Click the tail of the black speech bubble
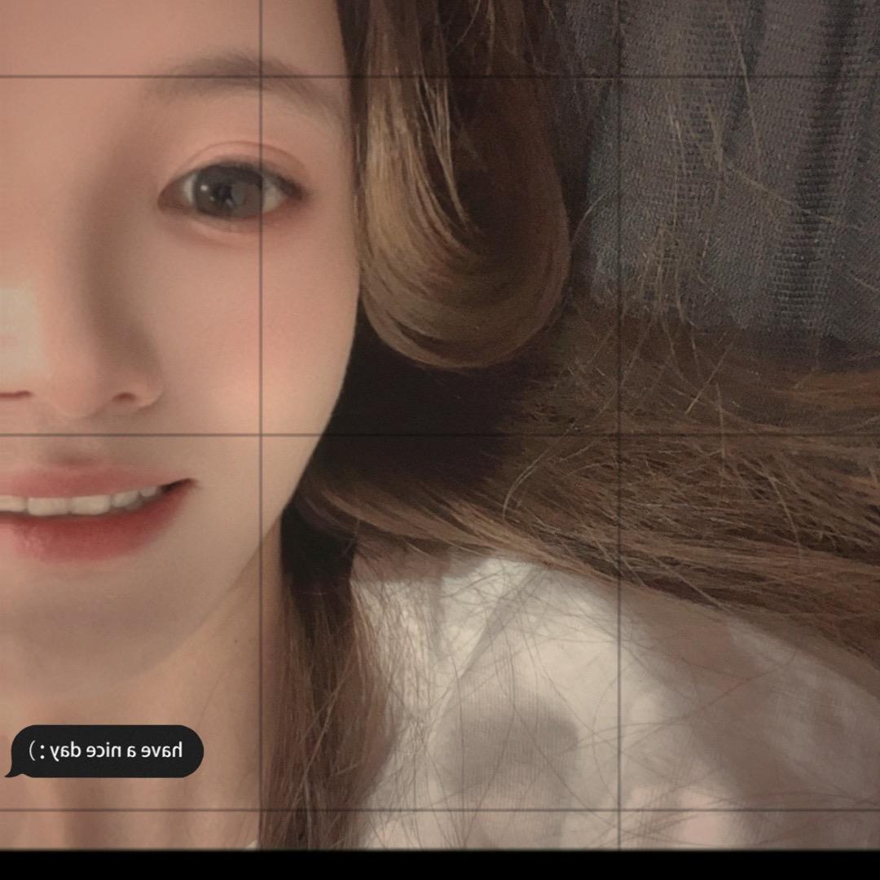This screenshot has width=880, height=880. coord(11,771)
